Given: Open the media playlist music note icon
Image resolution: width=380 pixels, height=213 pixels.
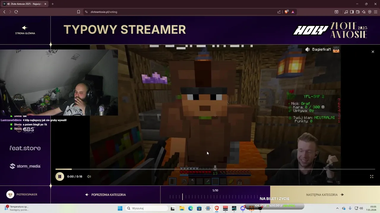Looking at the screenshot, I should (x=346, y=12).
